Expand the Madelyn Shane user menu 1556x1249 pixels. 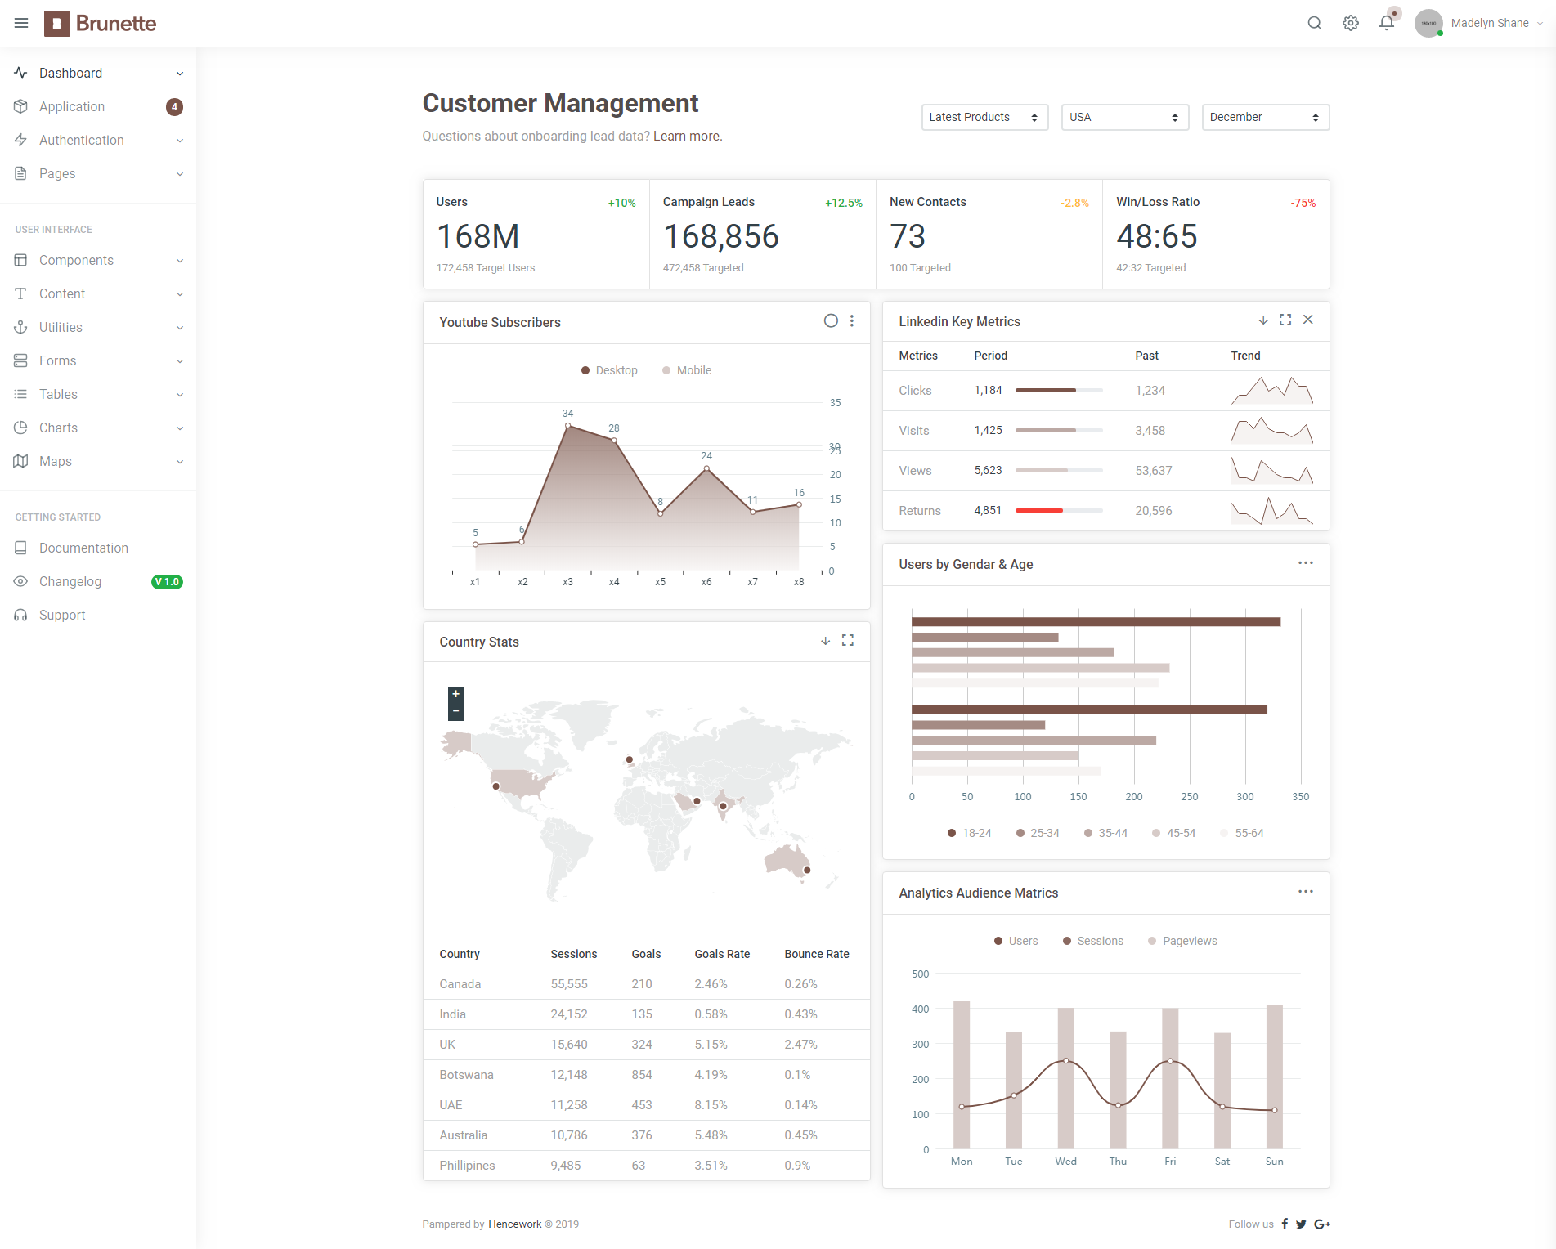pos(1480,23)
